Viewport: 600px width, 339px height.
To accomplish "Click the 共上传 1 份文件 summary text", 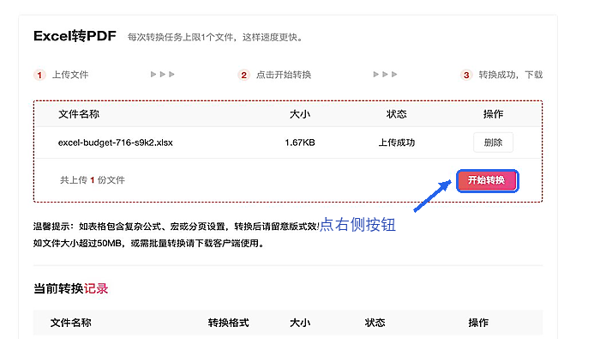I will [x=93, y=180].
